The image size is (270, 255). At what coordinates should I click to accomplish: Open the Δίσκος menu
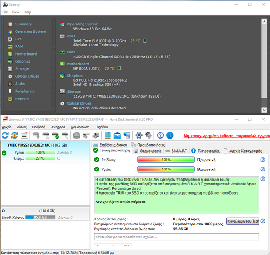point(22,127)
